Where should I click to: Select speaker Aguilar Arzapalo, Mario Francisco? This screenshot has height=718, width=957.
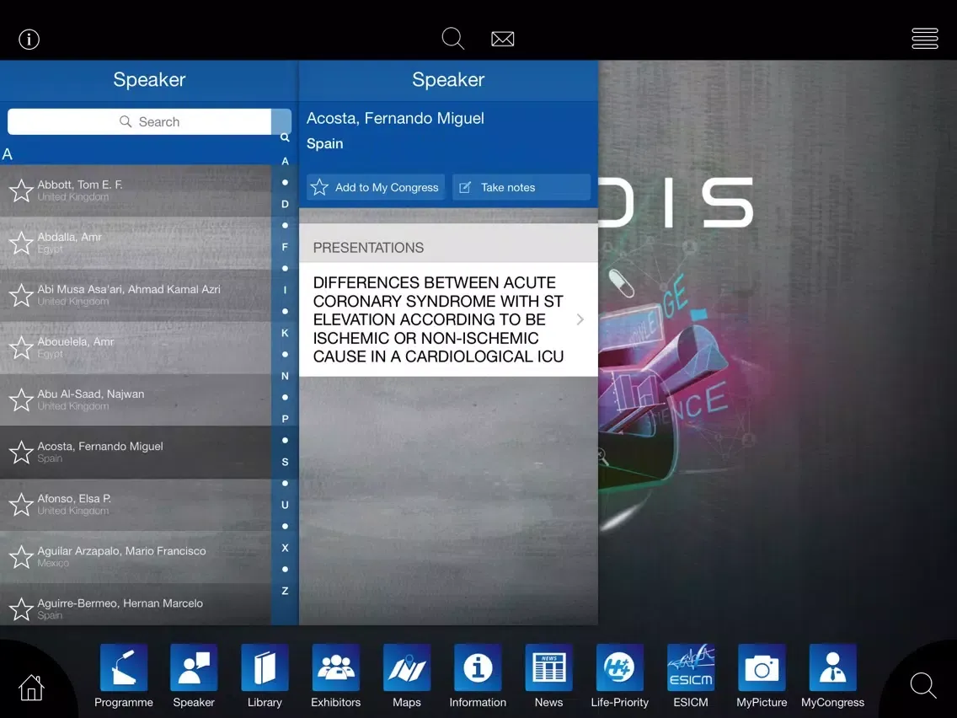click(x=136, y=557)
